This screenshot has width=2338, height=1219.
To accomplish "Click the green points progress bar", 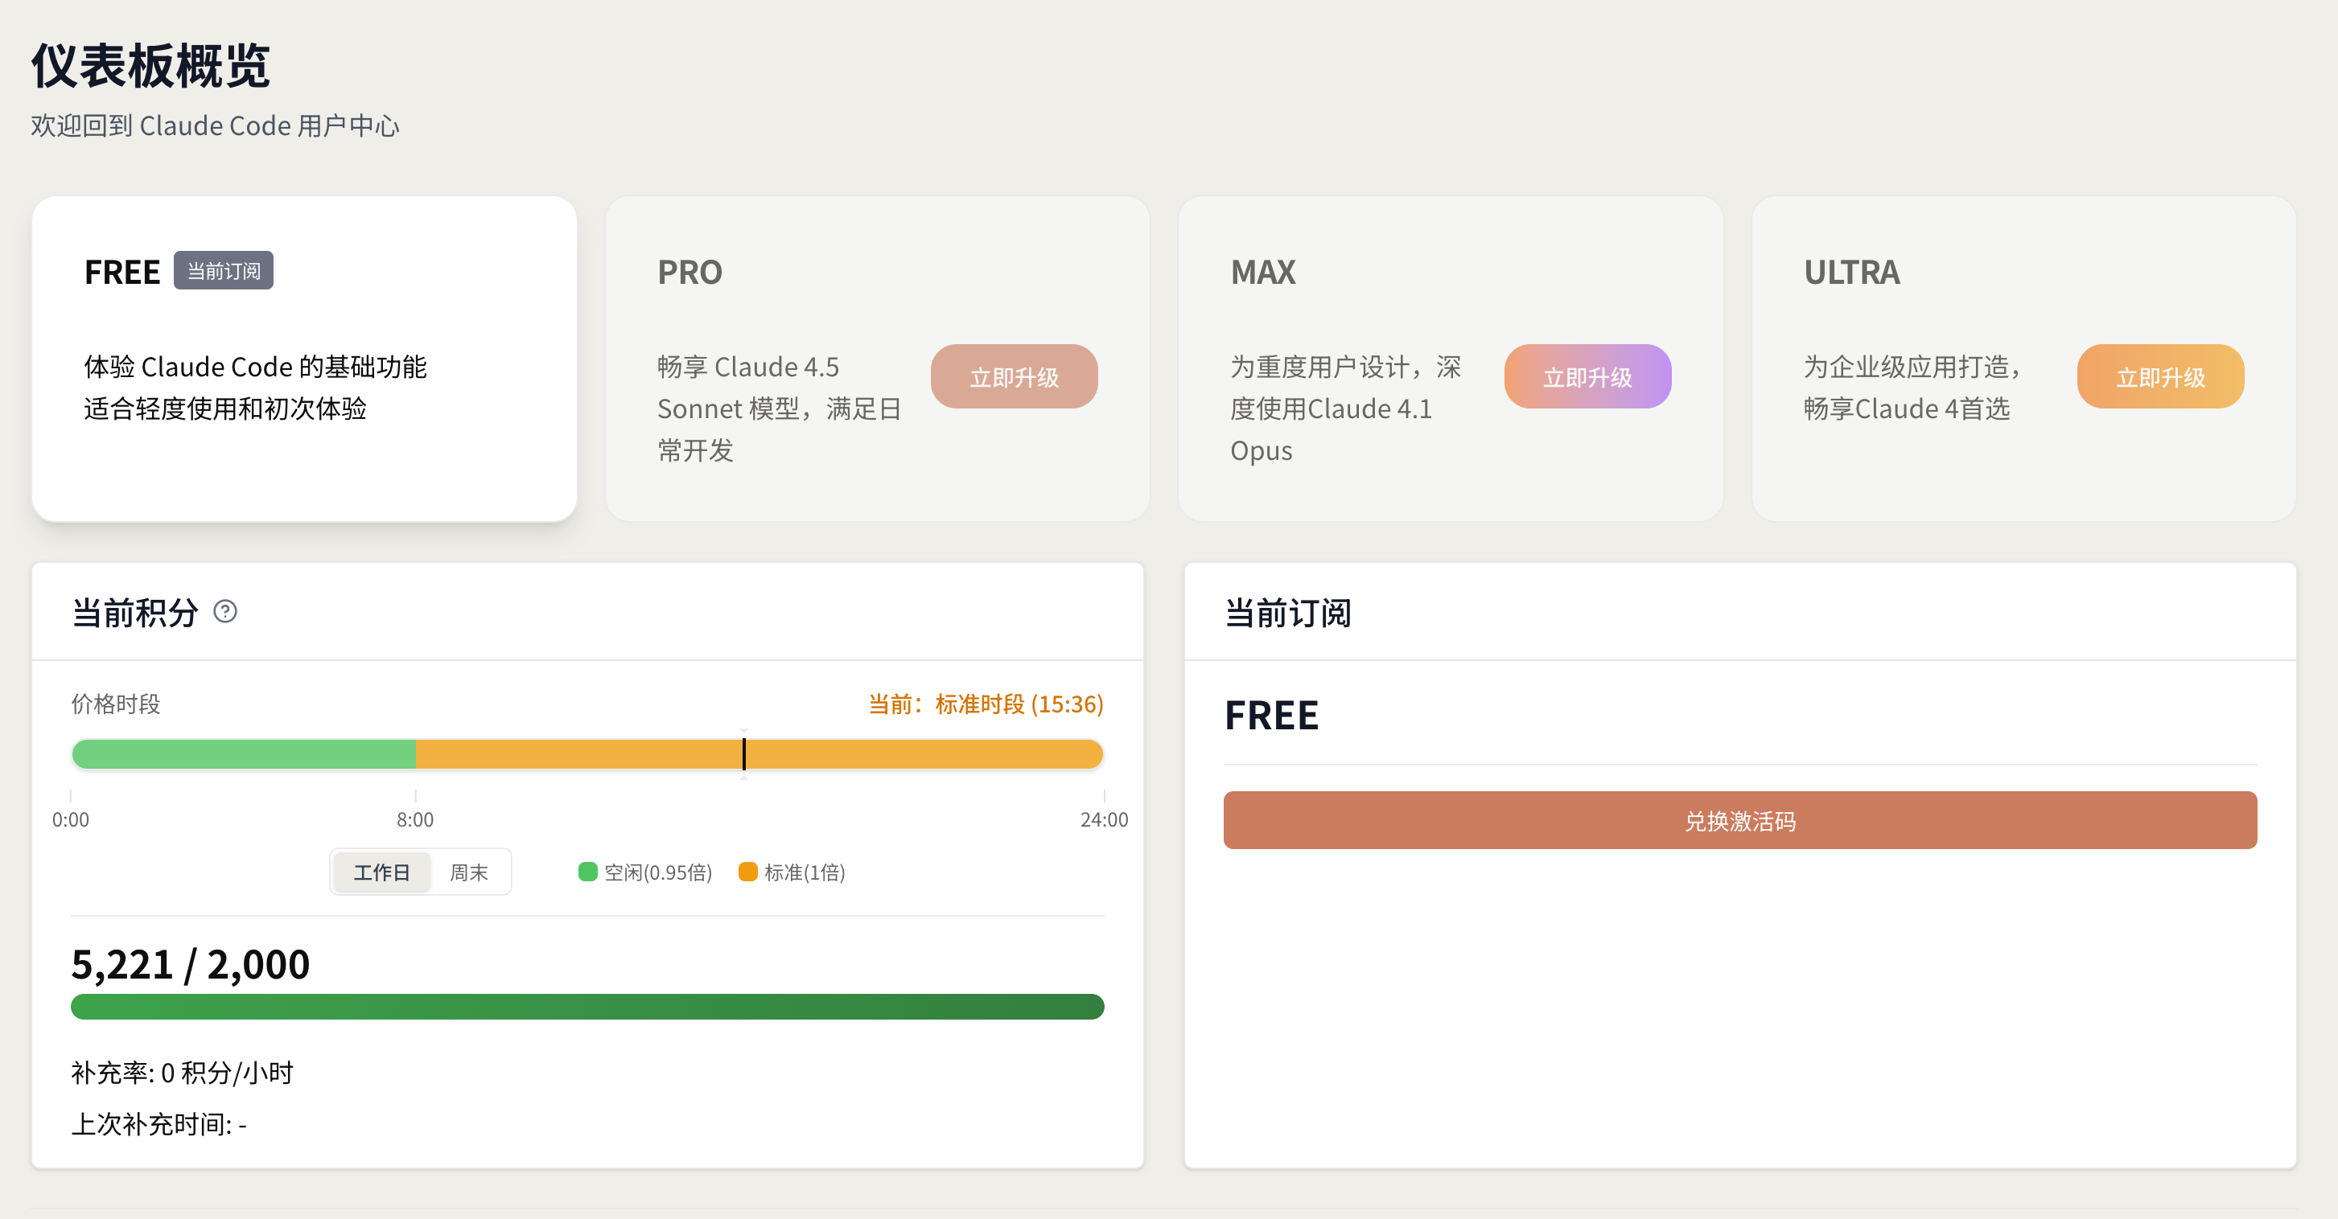I will (x=587, y=1006).
